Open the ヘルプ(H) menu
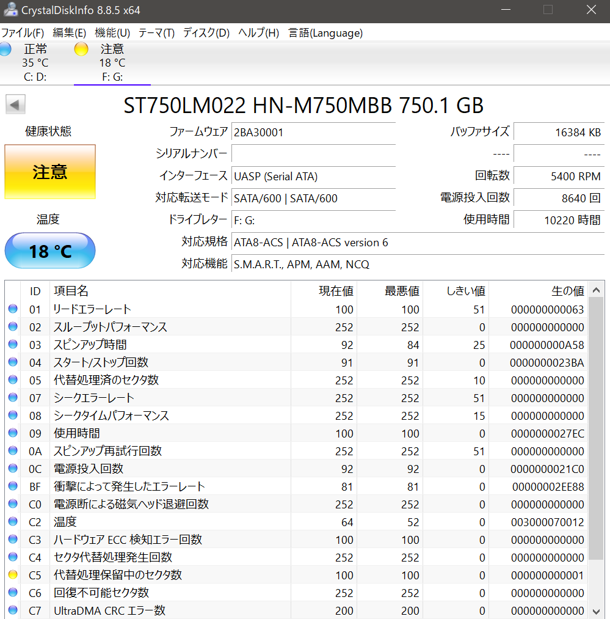The image size is (610, 619). 259,33
